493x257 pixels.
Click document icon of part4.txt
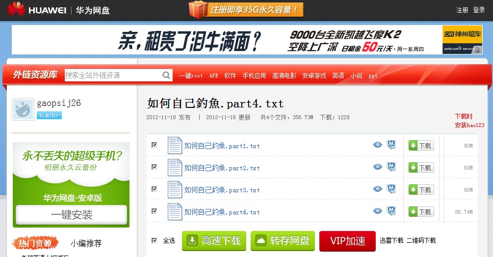pyautogui.click(x=175, y=211)
